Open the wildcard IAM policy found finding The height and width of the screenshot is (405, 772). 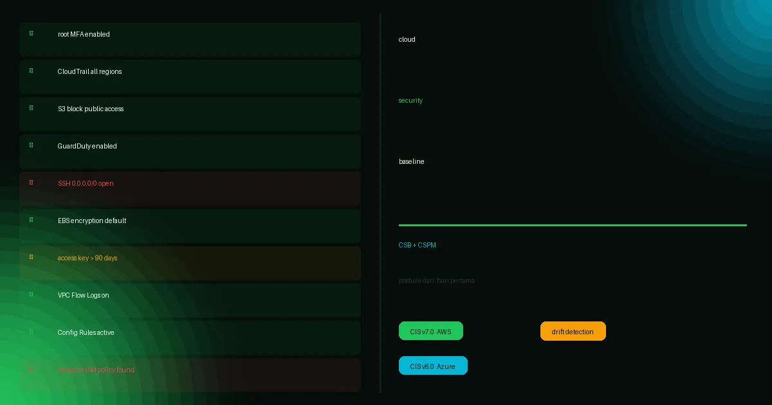point(190,375)
